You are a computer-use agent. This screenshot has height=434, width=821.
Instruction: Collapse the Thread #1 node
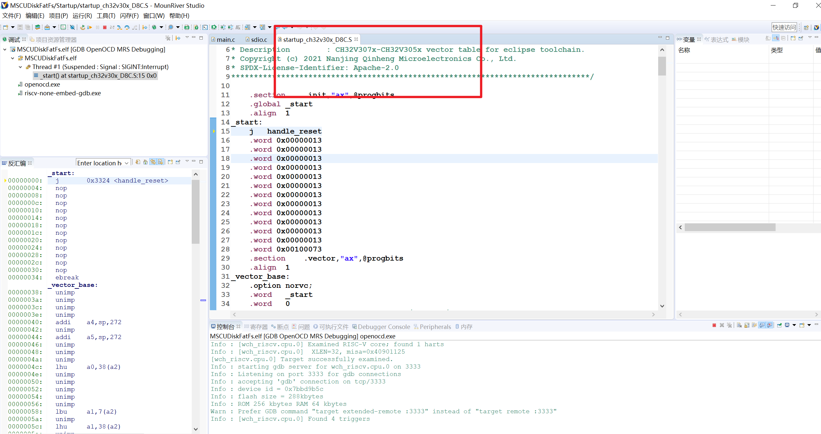click(x=20, y=67)
